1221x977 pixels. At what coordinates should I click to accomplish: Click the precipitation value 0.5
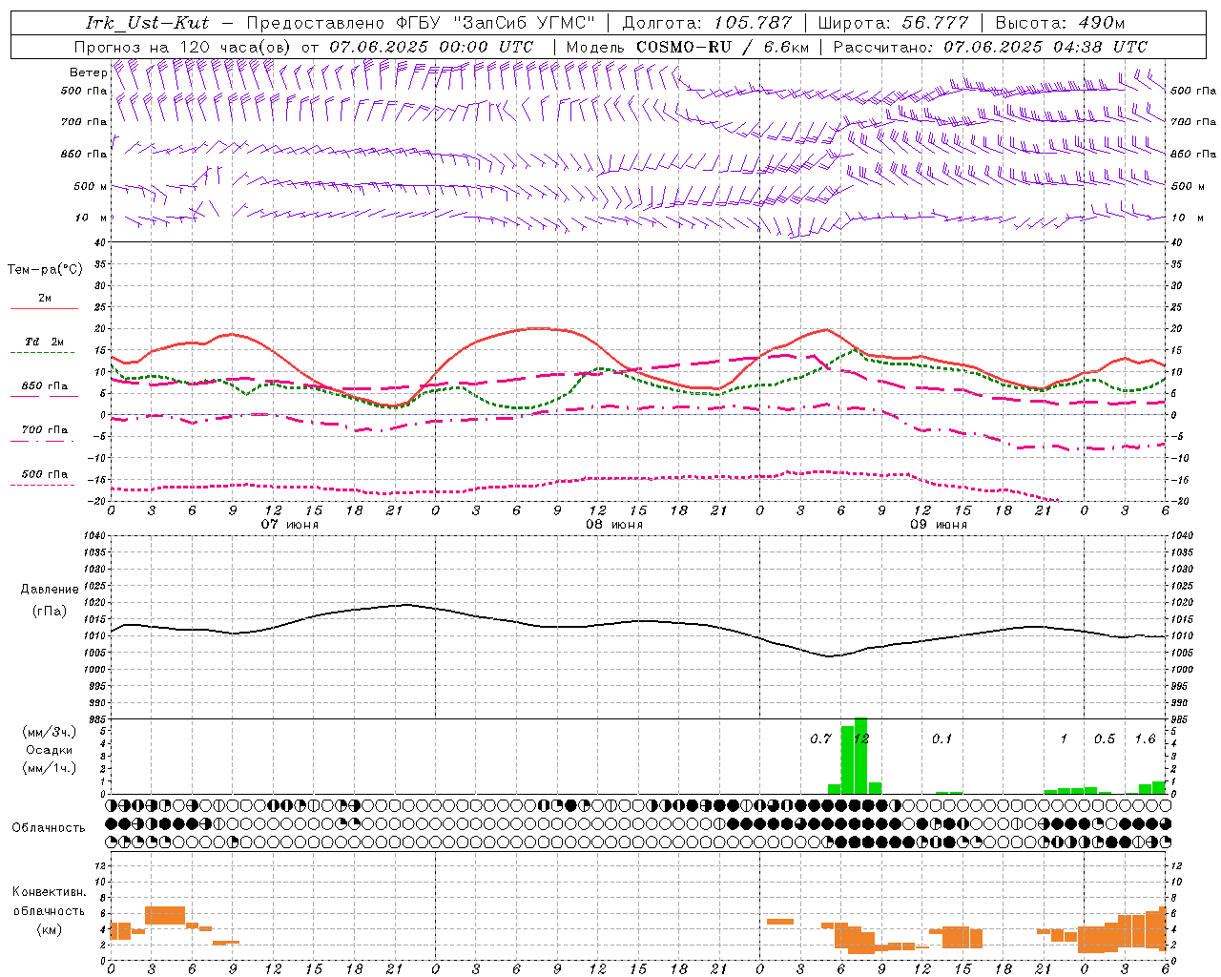coord(1104,739)
